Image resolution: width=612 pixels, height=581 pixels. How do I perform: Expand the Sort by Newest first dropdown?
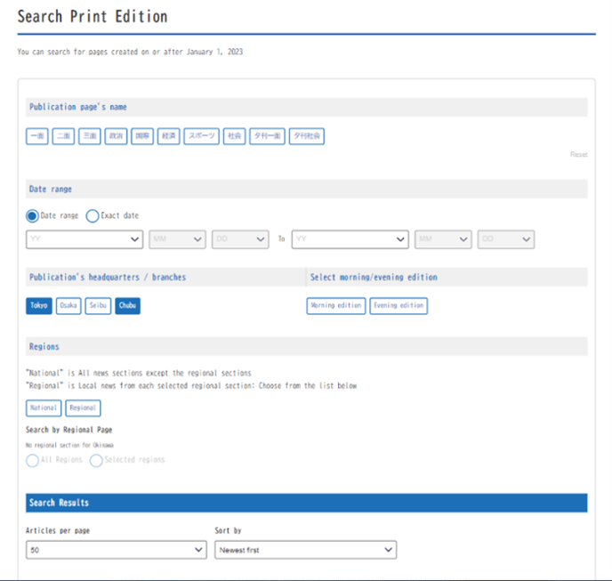pyautogui.click(x=305, y=551)
